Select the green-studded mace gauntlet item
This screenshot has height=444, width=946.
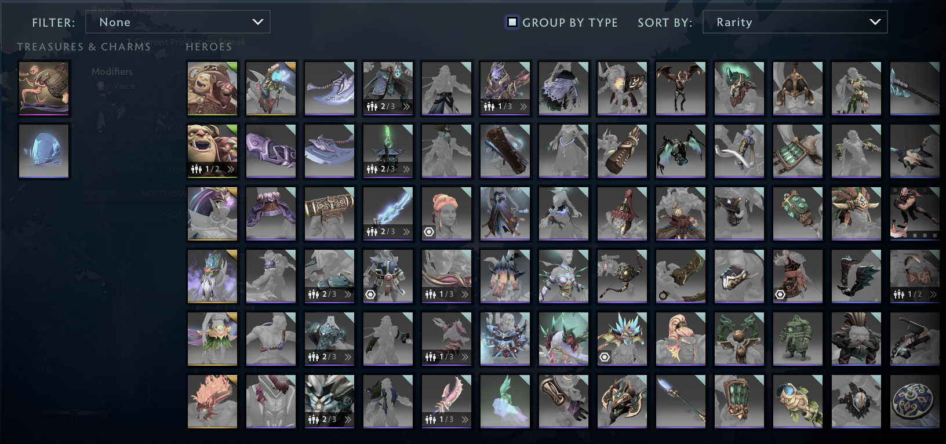pyautogui.click(x=798, y=214)
